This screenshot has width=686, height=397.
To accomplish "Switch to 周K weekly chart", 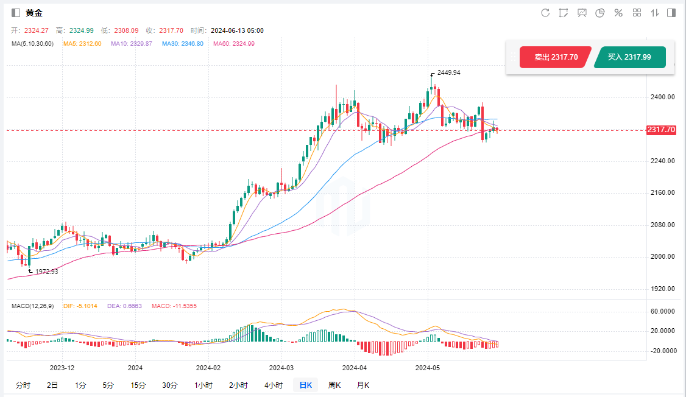I will [x=334, y=385].
